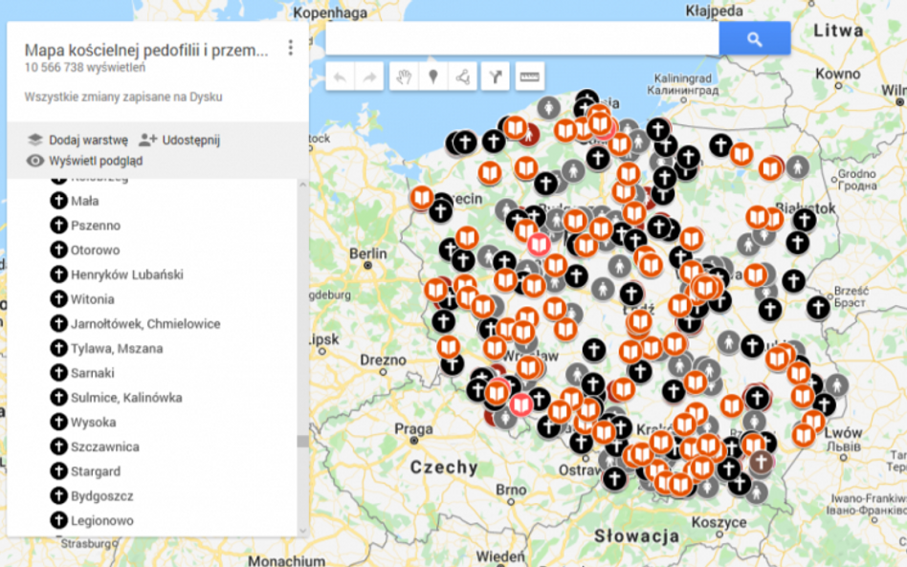This screenshot has height=567, width=907.
Task: Click the black cross marker near Białystok
Action: pos(804,220)
